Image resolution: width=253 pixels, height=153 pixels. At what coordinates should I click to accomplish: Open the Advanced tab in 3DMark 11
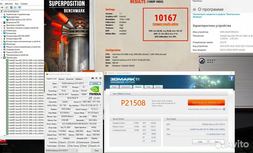125,87
